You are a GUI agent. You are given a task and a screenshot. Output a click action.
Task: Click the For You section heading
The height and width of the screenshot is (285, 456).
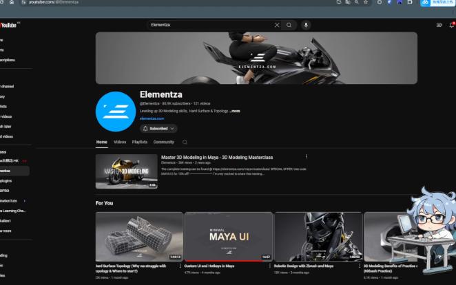(x=105, y=203)
